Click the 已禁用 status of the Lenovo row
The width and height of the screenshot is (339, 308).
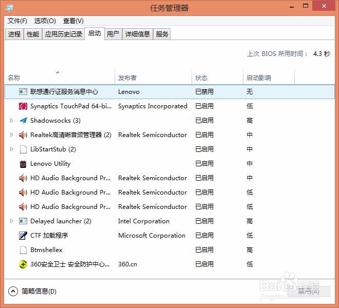204,92
